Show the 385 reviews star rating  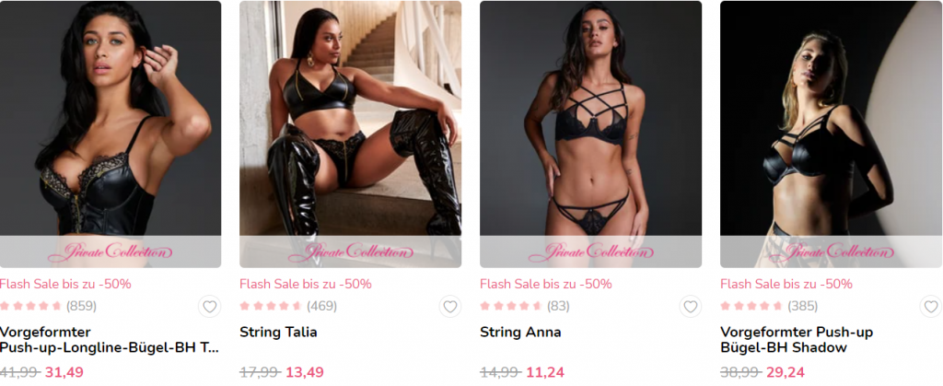point(769,306)
